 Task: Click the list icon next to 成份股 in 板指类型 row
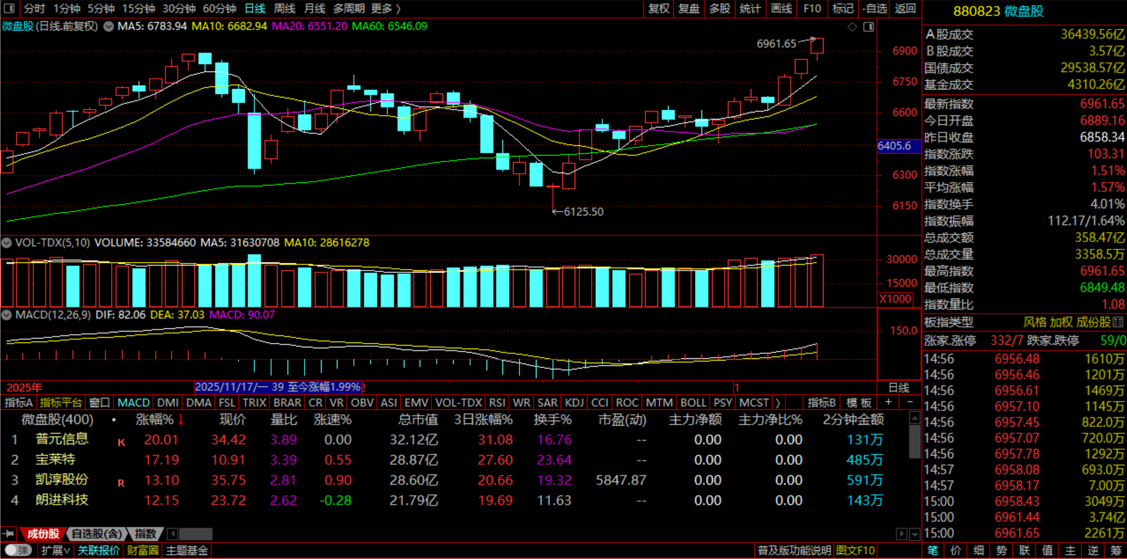tap(1118, 322)
